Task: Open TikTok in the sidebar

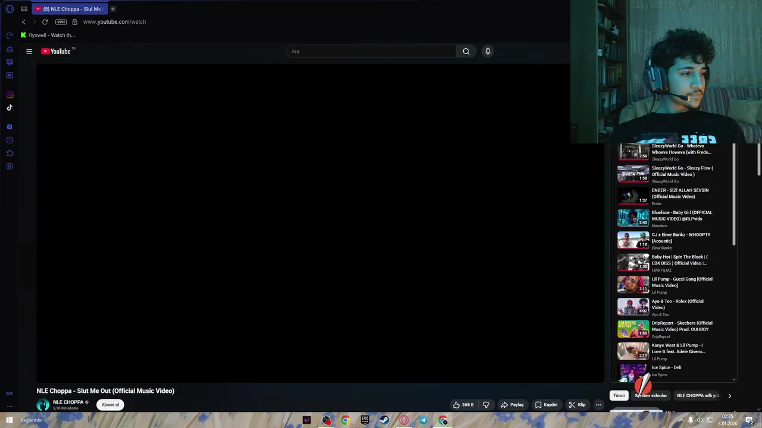Action: pyautogui.click(x=10, y=108)
